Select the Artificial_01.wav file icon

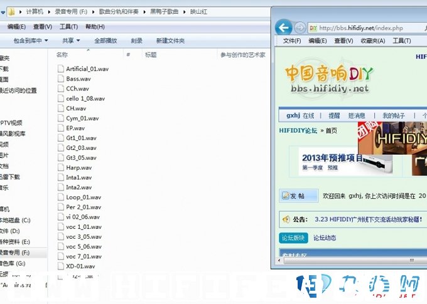click(x=61, y=69)
